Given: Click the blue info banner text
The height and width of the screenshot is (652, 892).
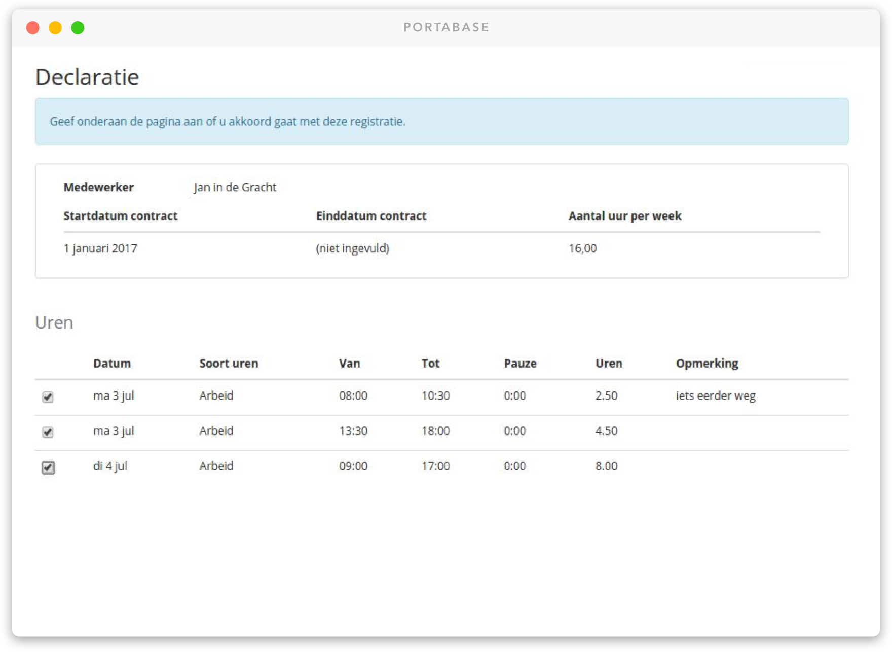Looking at the screenshot, I should click(228, 122).
